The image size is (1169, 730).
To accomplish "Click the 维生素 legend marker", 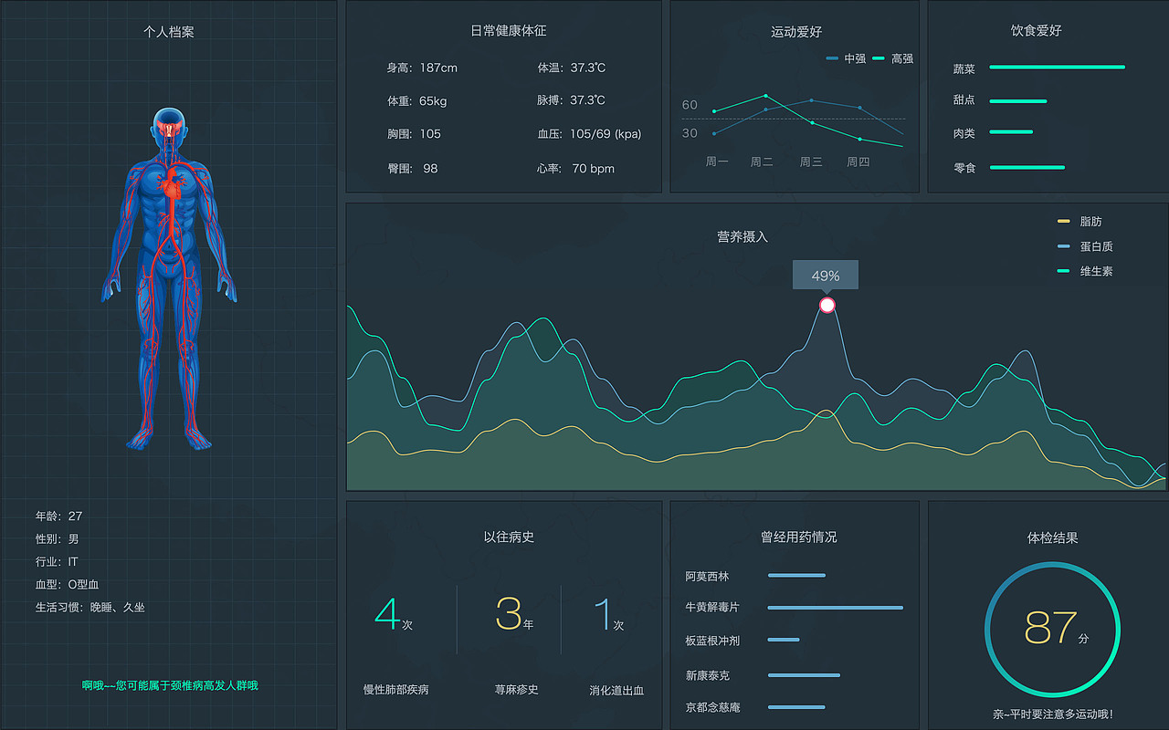I will pyautogui.click(x=1063, y=271).
